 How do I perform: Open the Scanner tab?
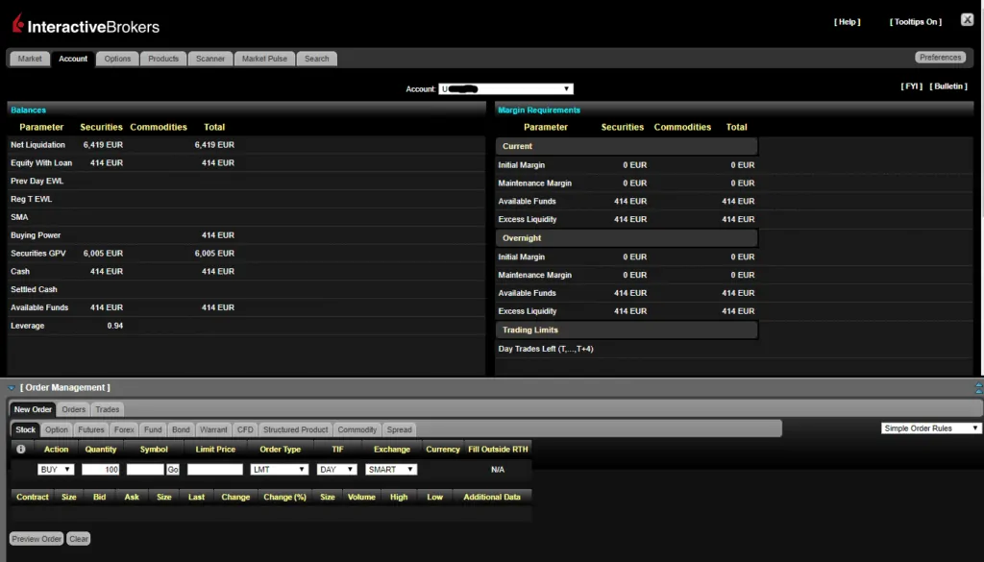coord(210,59)
